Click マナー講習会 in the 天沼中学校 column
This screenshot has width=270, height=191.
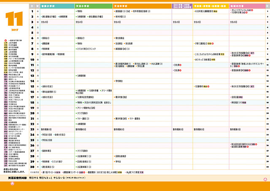point(134,119)
